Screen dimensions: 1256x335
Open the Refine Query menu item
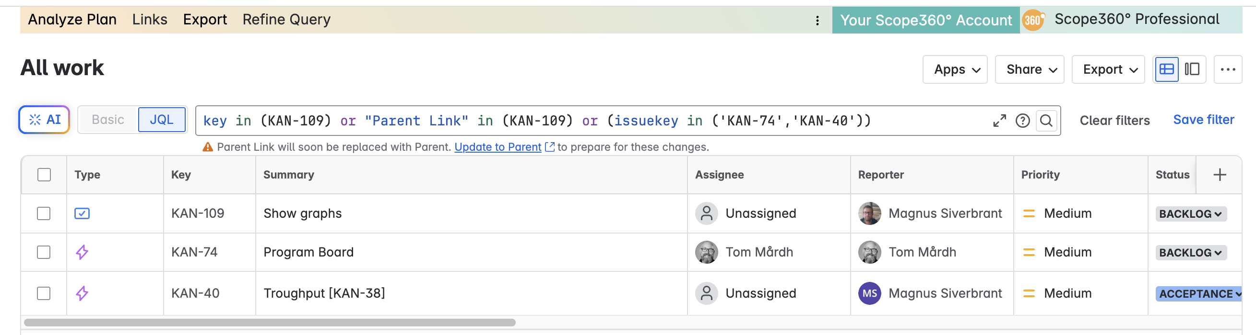tap(286, 20)
